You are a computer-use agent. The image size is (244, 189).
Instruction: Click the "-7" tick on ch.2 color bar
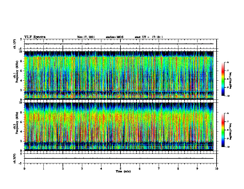click(x=228, y=122)
